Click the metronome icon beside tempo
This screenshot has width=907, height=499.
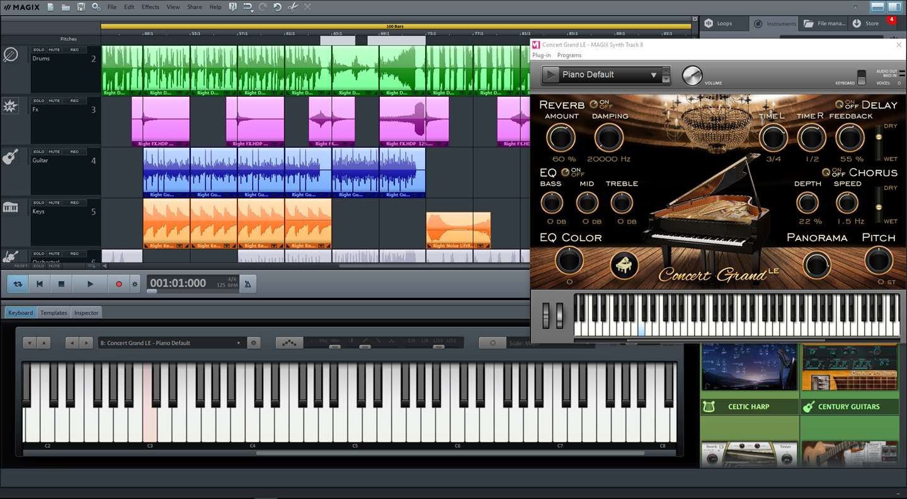point(248,284)
